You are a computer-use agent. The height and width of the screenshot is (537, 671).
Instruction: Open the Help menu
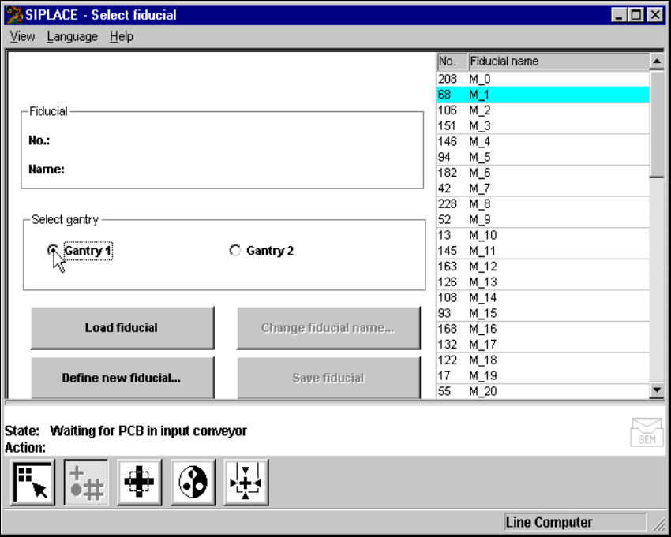pos(122,37)
